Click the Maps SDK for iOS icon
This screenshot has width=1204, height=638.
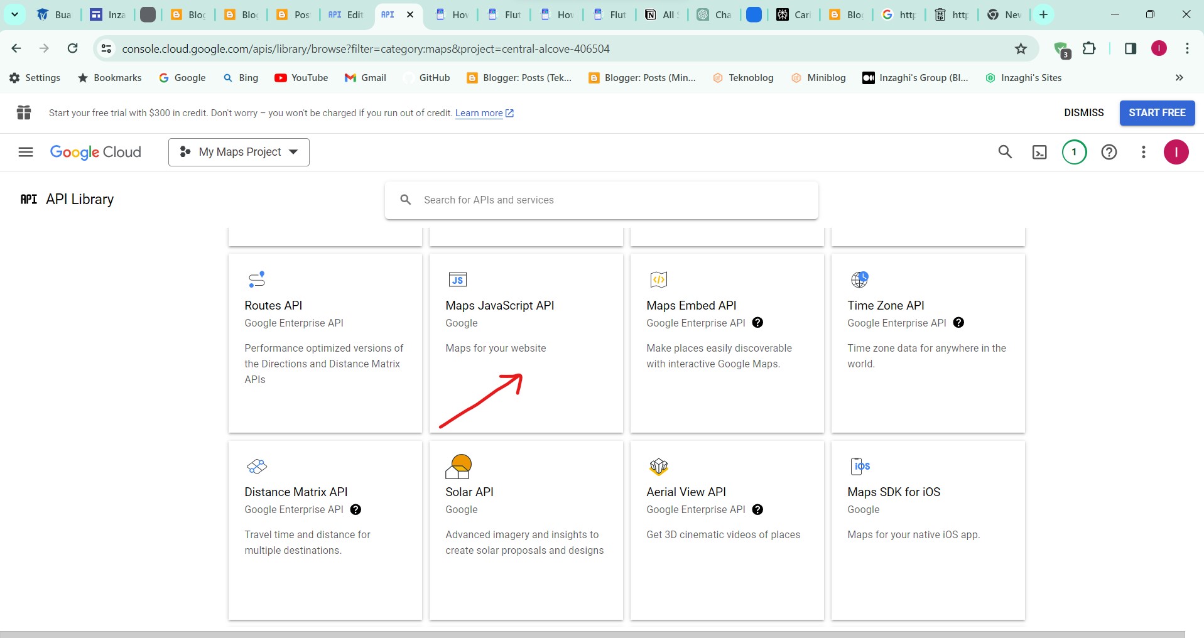click(860, 466)
